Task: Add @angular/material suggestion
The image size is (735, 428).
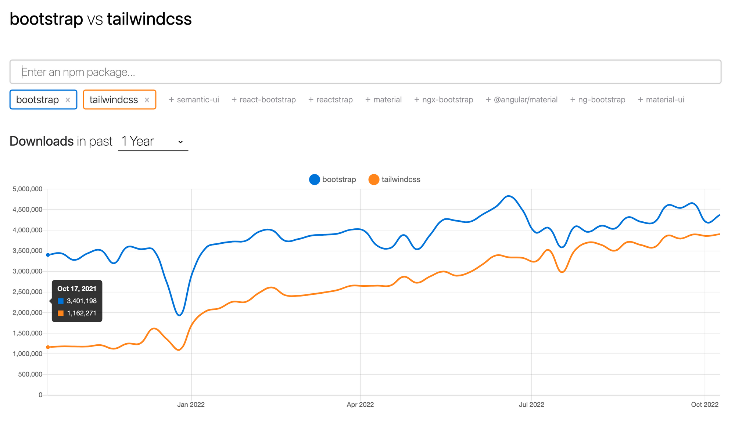Action: coord(521,100)
